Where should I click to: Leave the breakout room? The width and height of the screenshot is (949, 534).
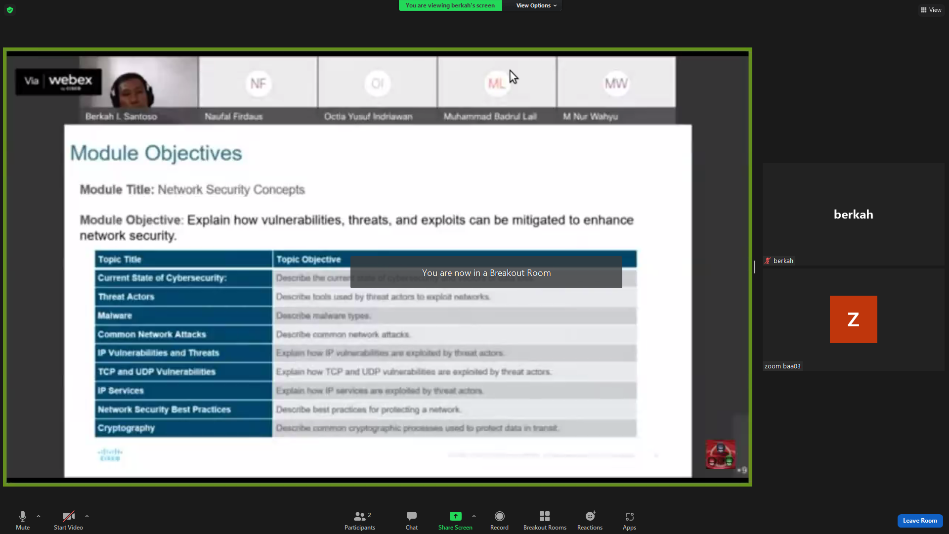(x=920, y=521)
